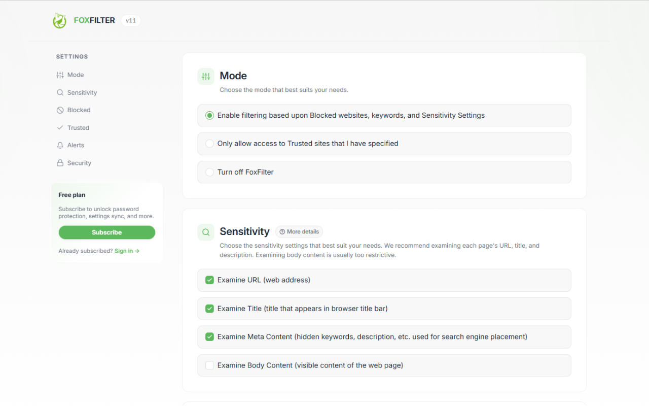
Task: Uncheck Examine Title checkbox
Action: click(209, 309)
